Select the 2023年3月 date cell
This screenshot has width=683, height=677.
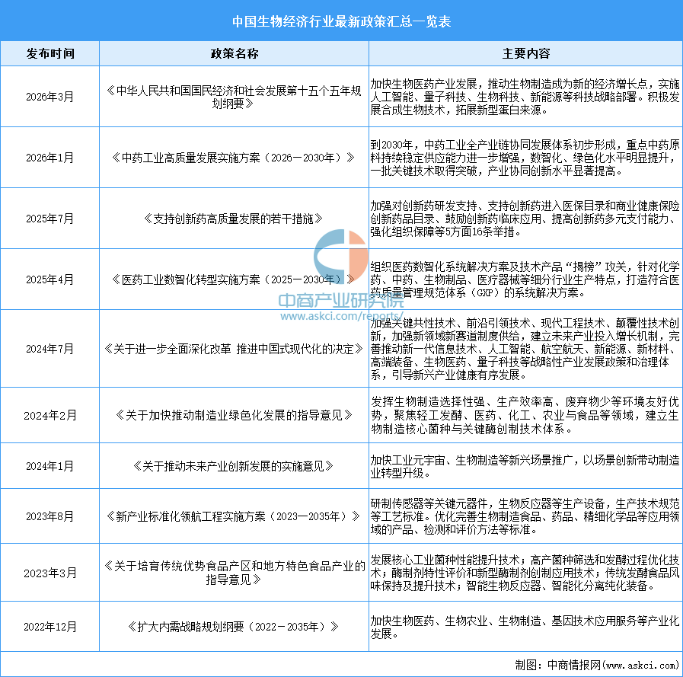tap(50, 572)
